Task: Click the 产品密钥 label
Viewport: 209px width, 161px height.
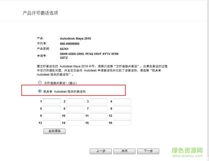Action: [43, 49]
